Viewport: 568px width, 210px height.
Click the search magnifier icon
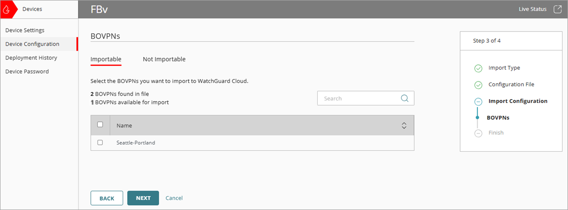click(405, 98)
